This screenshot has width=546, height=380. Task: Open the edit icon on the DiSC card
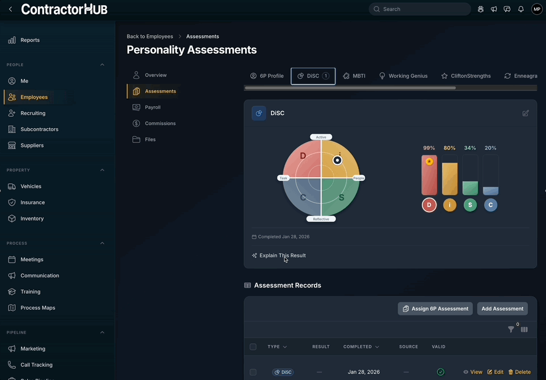[526, 113]
